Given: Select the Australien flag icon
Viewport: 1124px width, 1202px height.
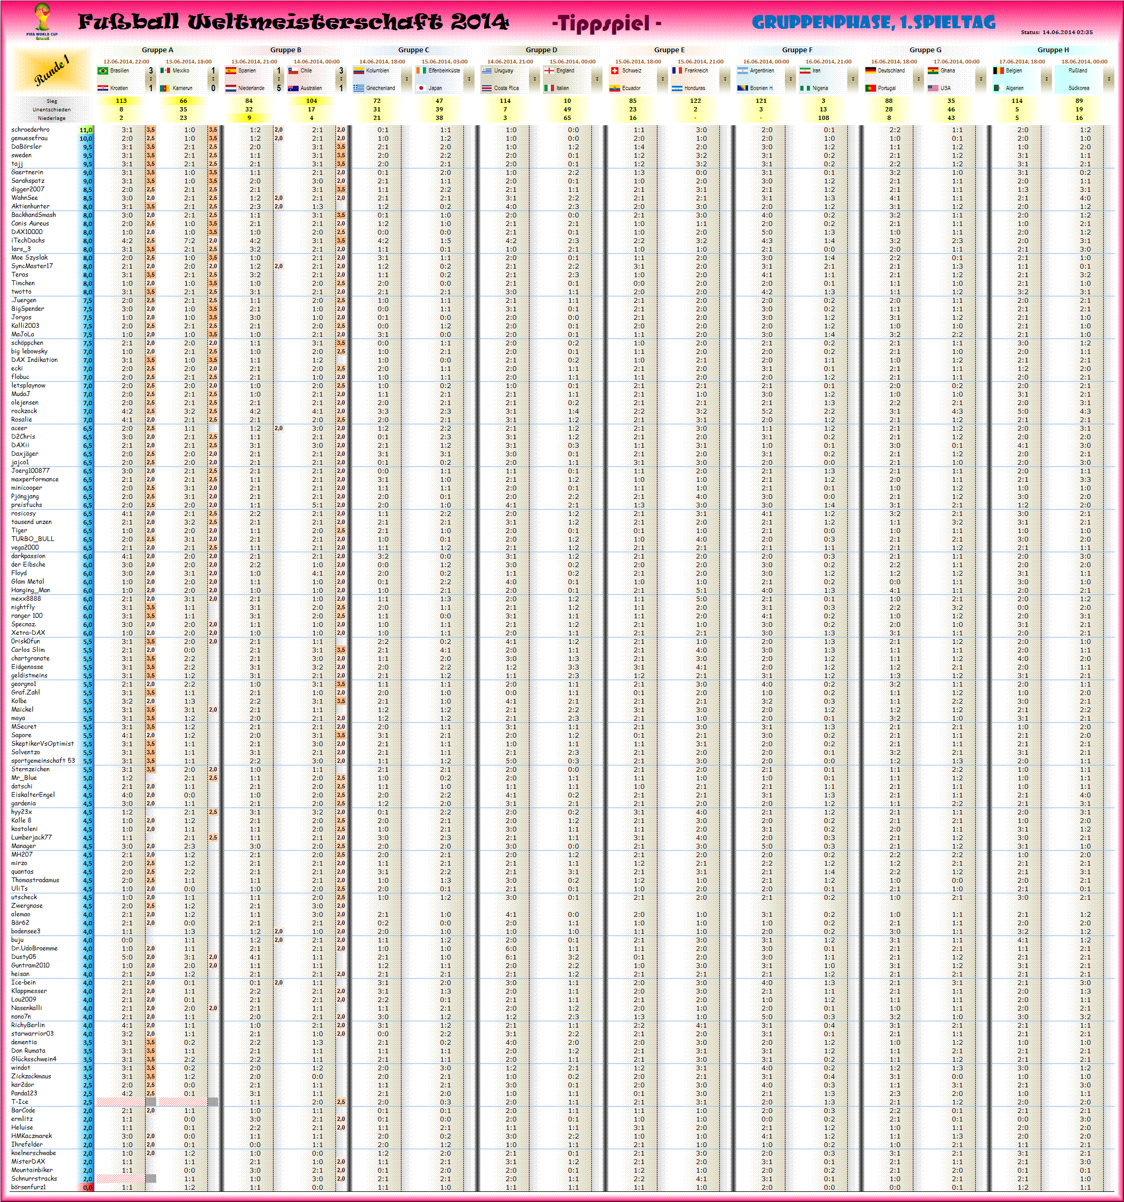Looking at the screenshot, I should pos(293,88).
